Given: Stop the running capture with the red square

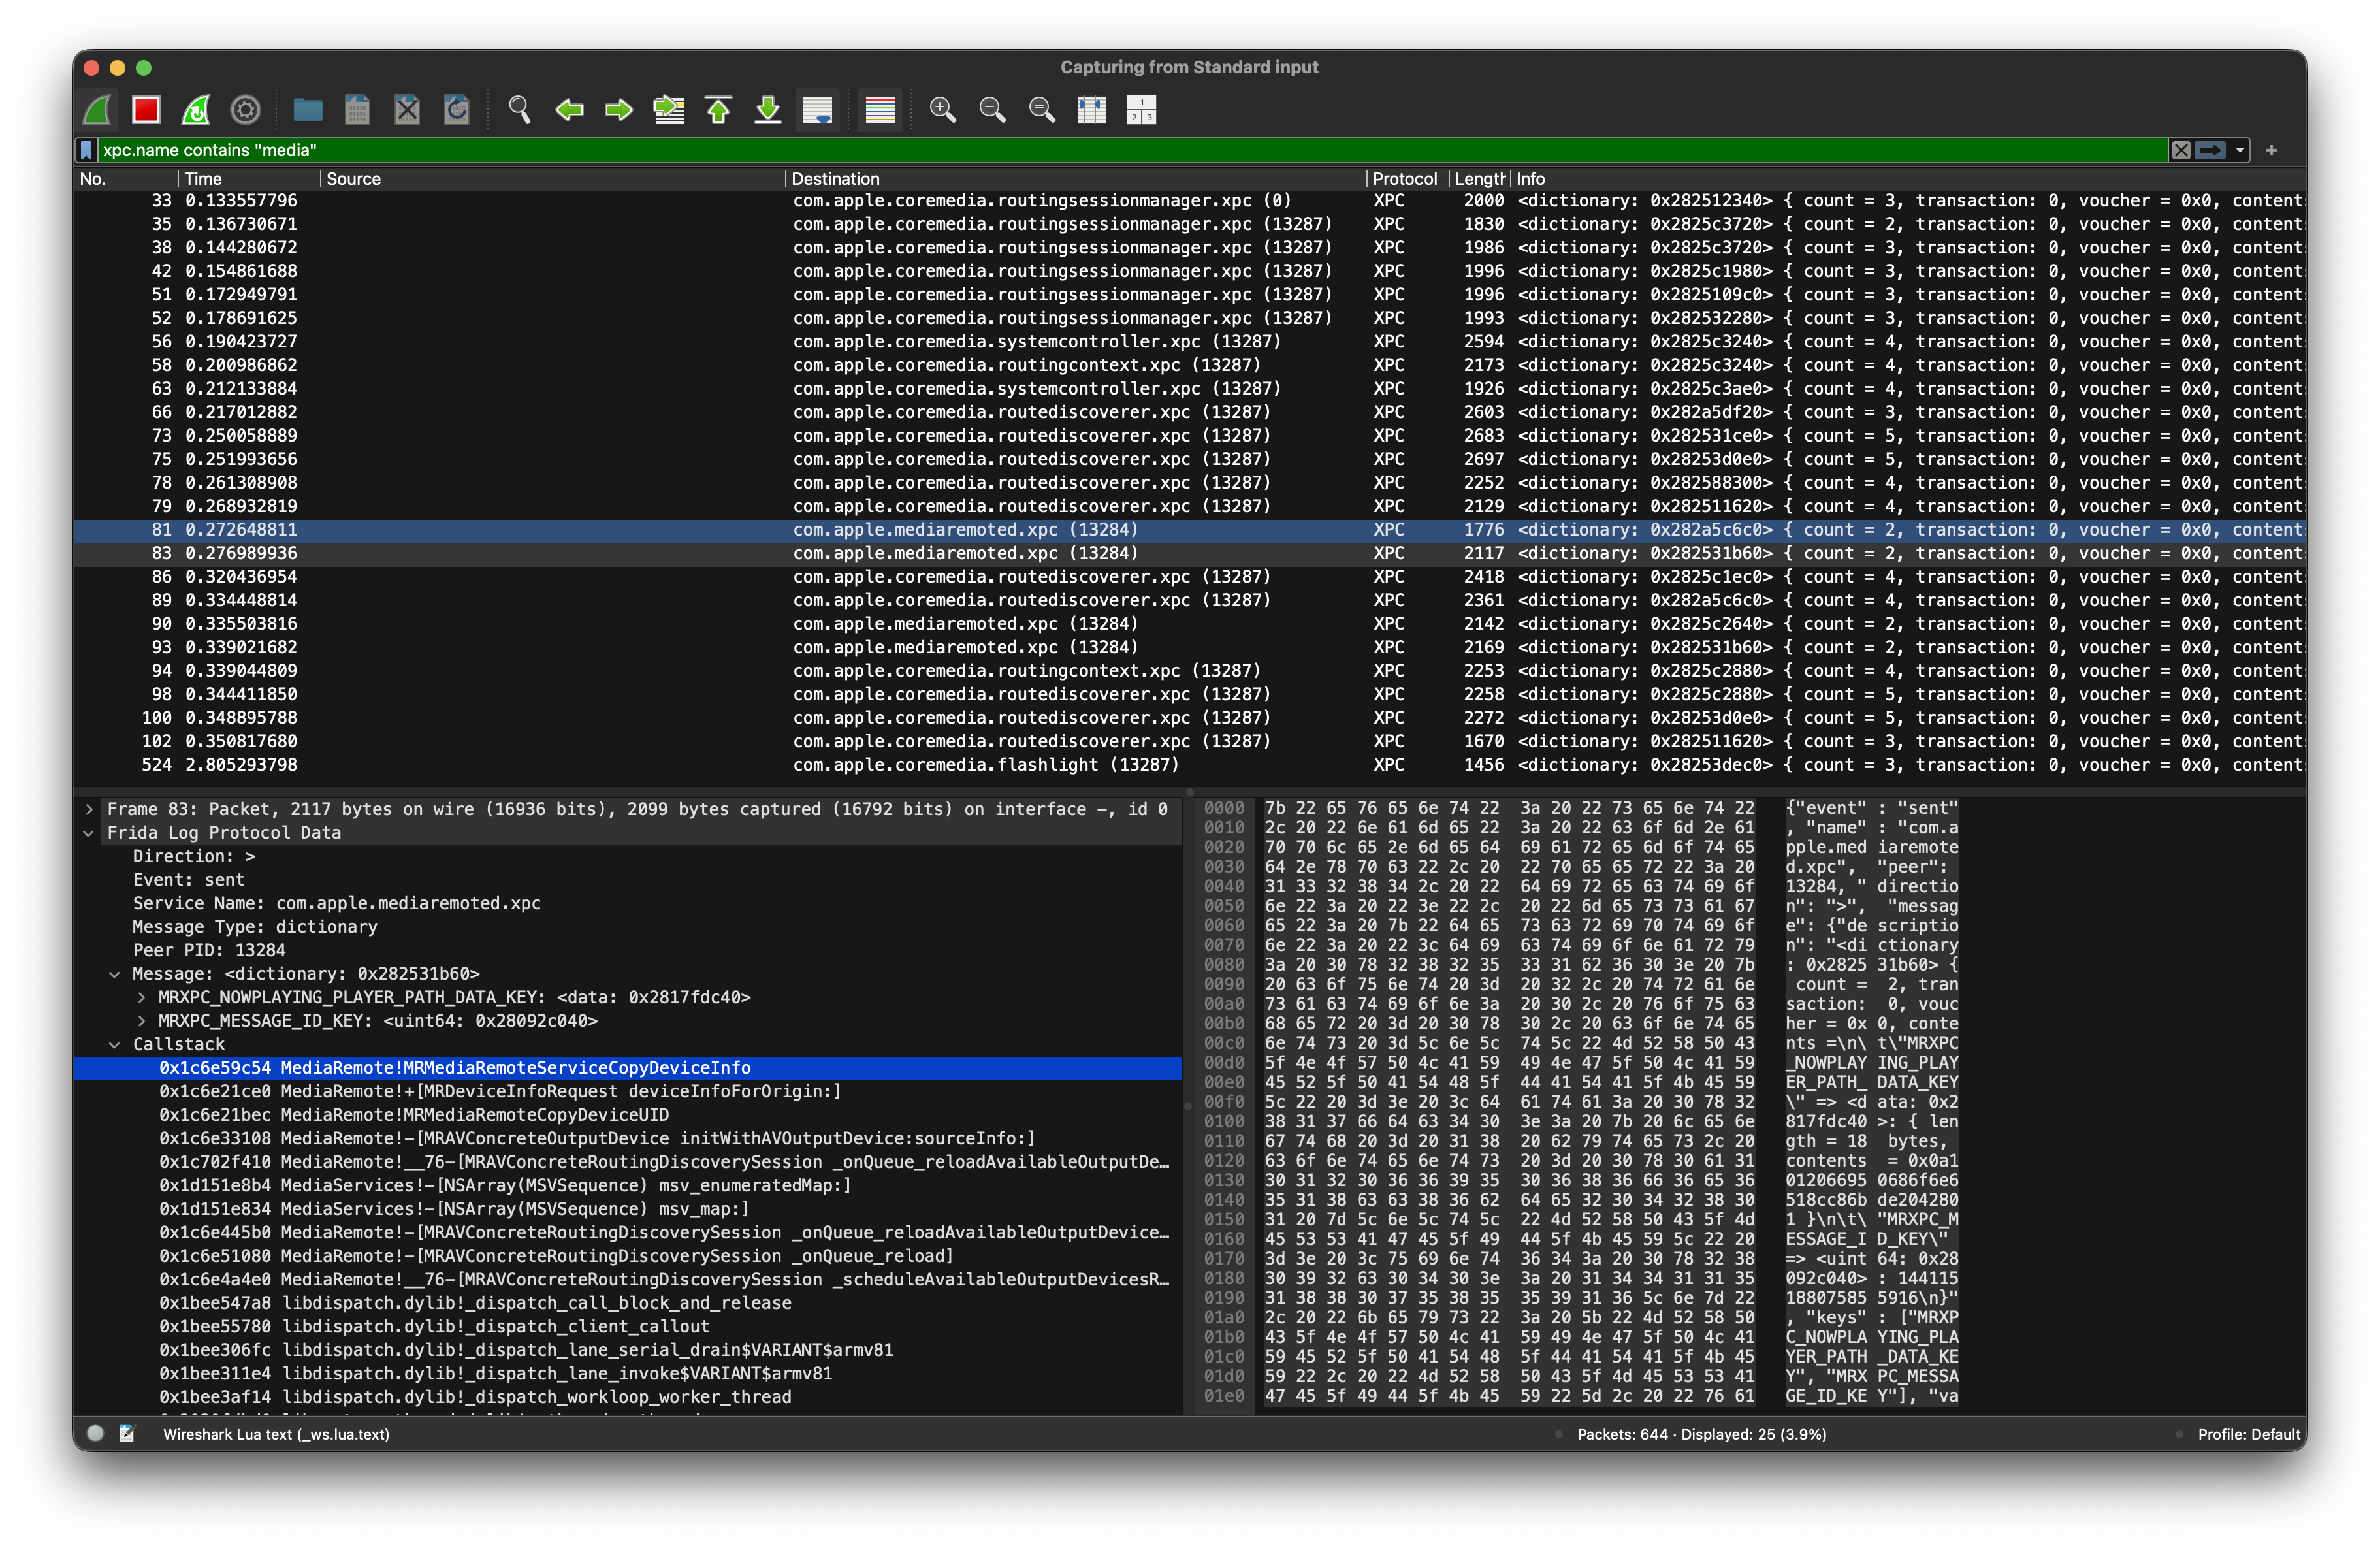Looking at the screenshot, I should (146, 109).
